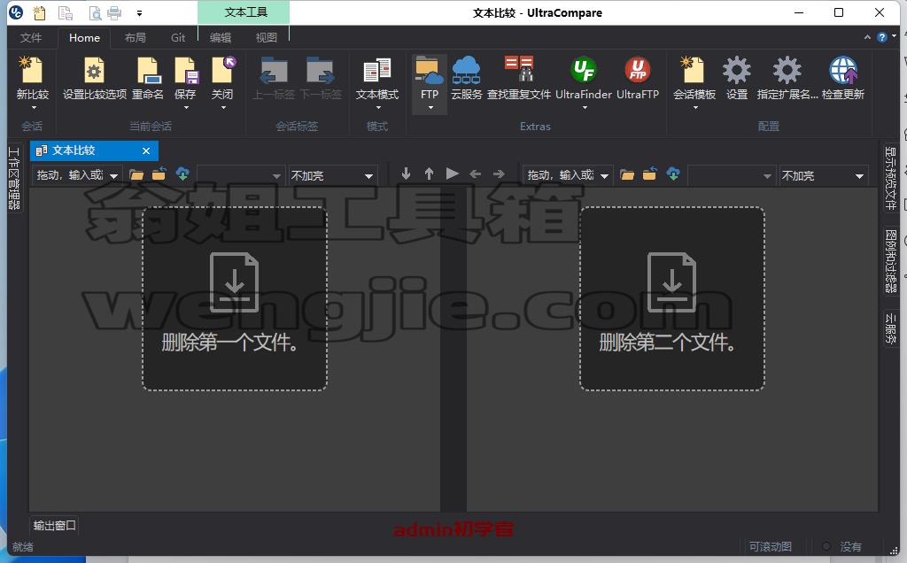This screenshot has width=907, height=563.
Task: Open the Output Window (输出窗口) tab
Action: 54,526
